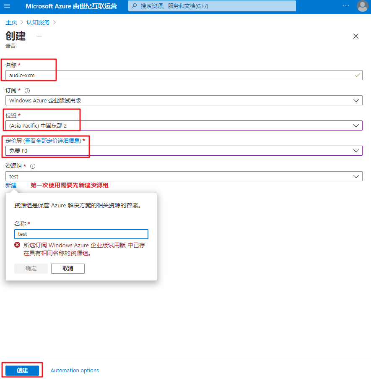The height and width of the screenshot is (379, 371).
Task: Click the red error icon in popup
Action: (x=17, y=245)
